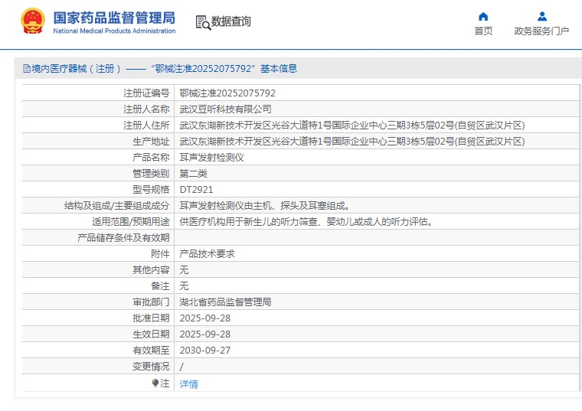Click the 审批部门 label cell
Image resolution: width=582 pixels, height=411 pixels.
pos(151,302)
